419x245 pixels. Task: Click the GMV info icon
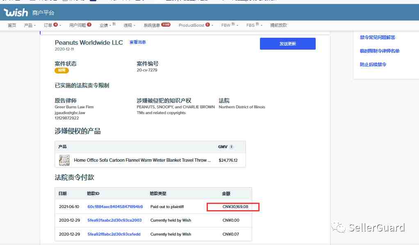tap(231, 147)
